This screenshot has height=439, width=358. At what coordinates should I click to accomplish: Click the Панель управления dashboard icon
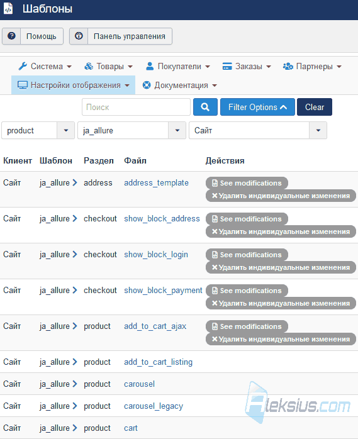point(79,36)
